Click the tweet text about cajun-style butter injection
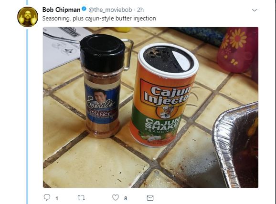 (99, 19)
